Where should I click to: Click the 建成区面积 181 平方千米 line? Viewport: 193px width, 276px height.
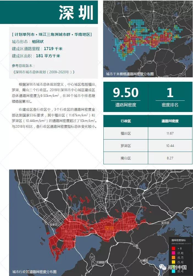pyautogui.click(x=36, y=56)
